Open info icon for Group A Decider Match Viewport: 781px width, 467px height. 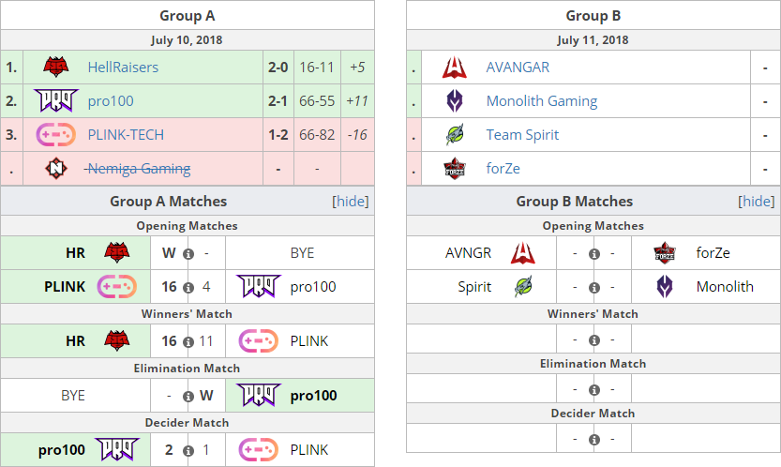(x=188, y=450)
